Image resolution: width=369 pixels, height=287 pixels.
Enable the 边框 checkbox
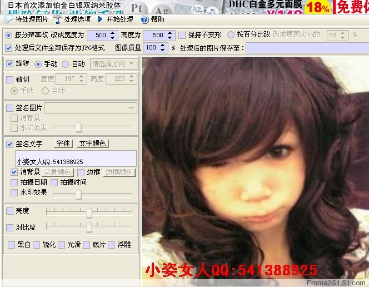point(81,172)
